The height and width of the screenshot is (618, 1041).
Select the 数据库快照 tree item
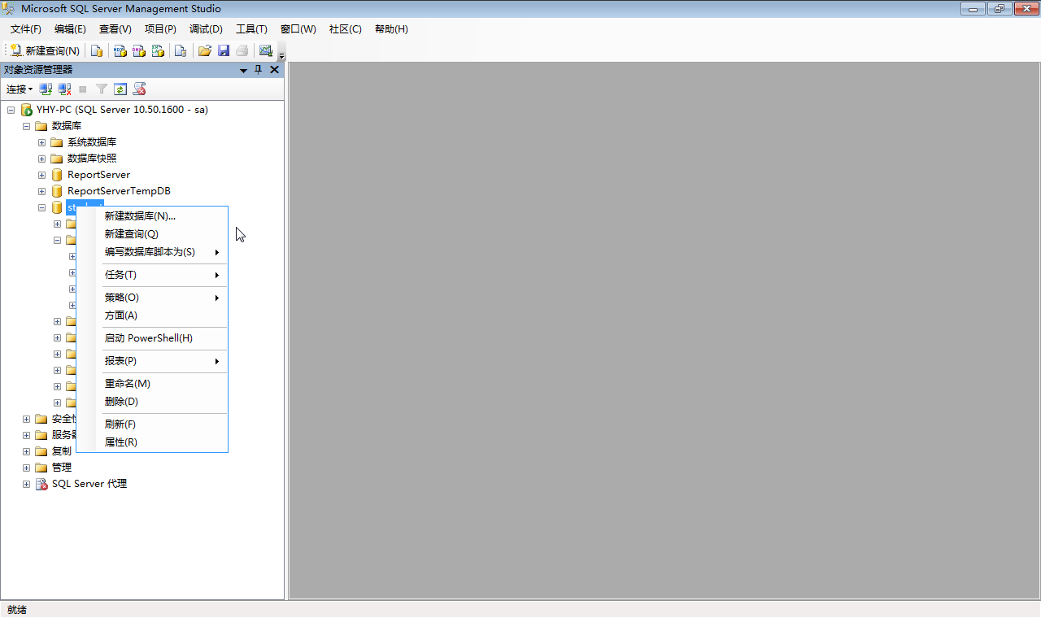tap(92, 159)
